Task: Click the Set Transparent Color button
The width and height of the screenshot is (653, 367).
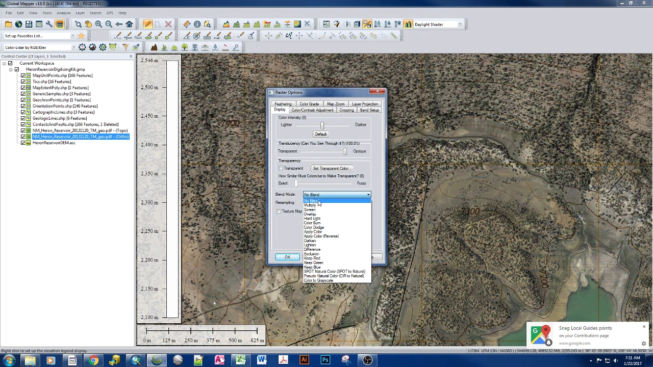Action: click(x=331, y=168)
